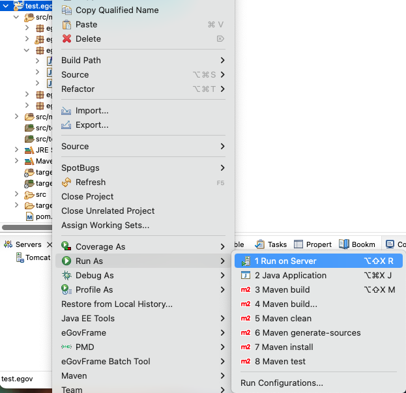This screenshot has width=406, height=393.
Task: Expand the Maven Dependencies node
Action: tap(16, 161)
